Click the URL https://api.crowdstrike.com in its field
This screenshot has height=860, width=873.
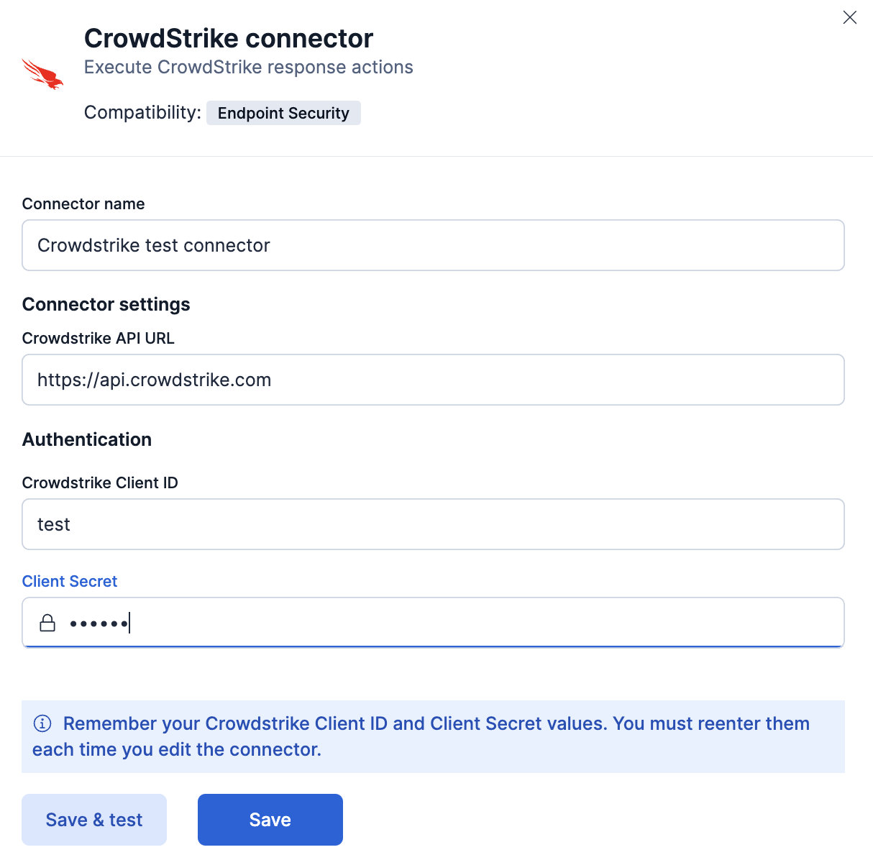point(154,380)
